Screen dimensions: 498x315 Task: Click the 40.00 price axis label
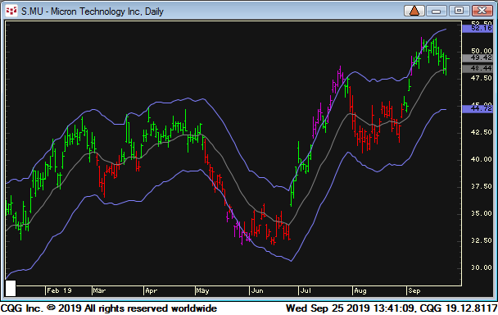pyautogui.click(x=481, y=159)
